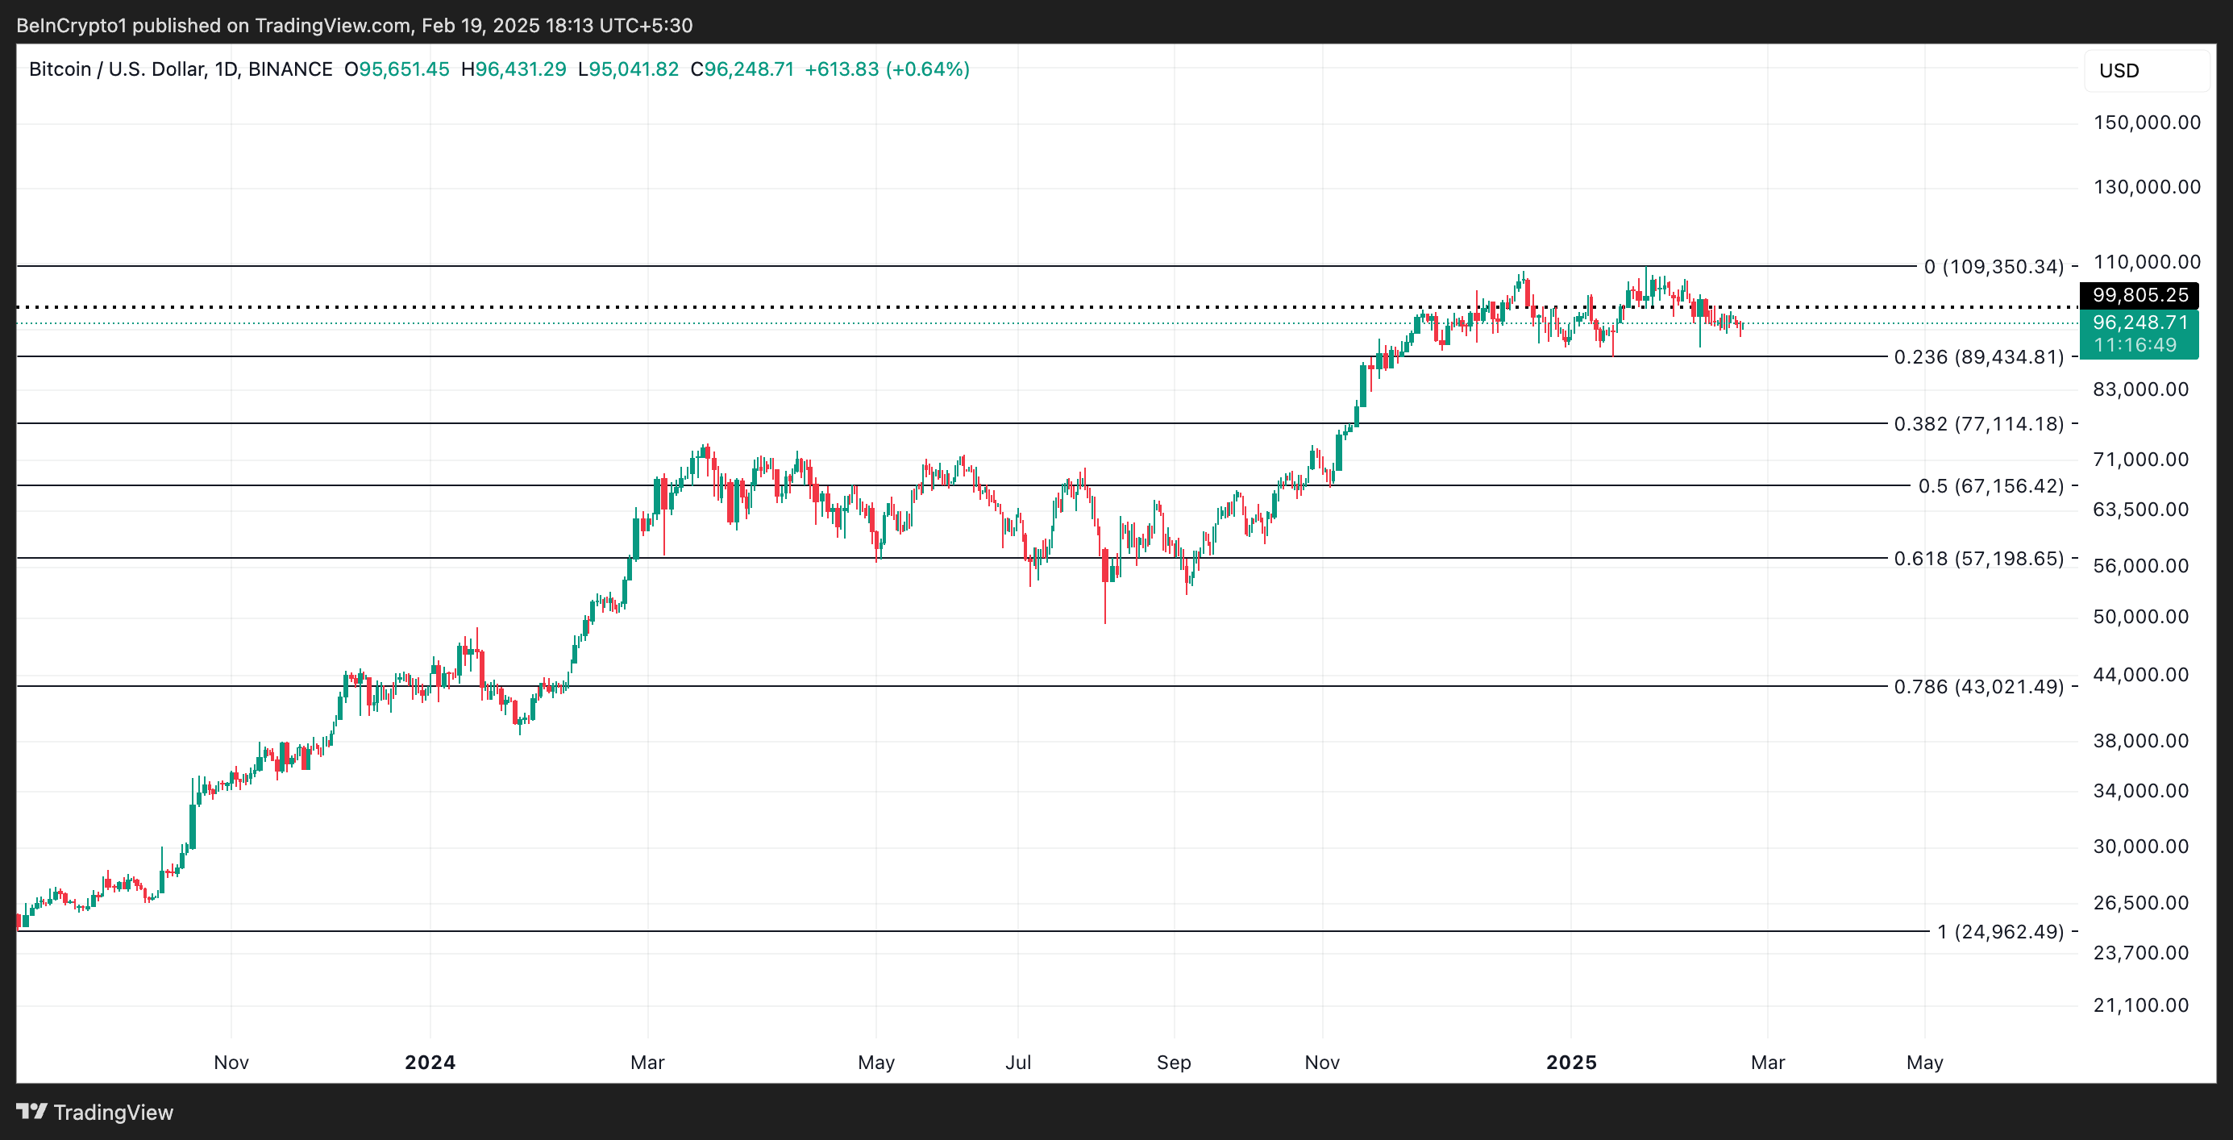The width and height of the screenshot is (2233, 1140).
Task: Click the 2025 year marker on time axis
Action: (1570, 1062)
